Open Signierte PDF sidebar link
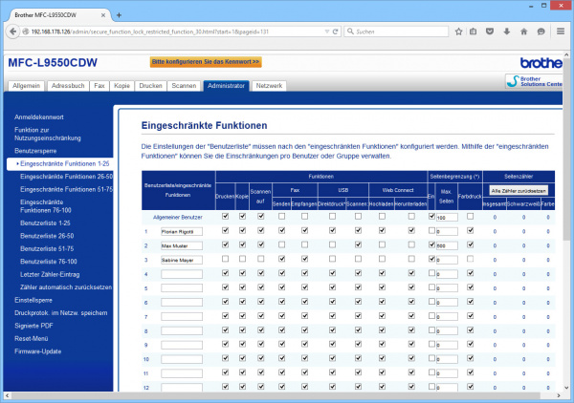This screenshot has height=403, width=574. click(33, 326)
